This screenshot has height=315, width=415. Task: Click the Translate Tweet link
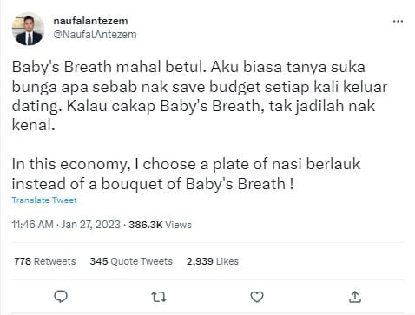pyautogui.click(x=44, y=200)
